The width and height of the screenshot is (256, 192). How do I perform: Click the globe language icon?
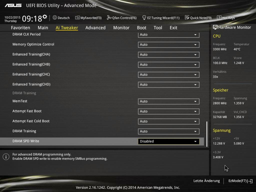coord(55,18)
